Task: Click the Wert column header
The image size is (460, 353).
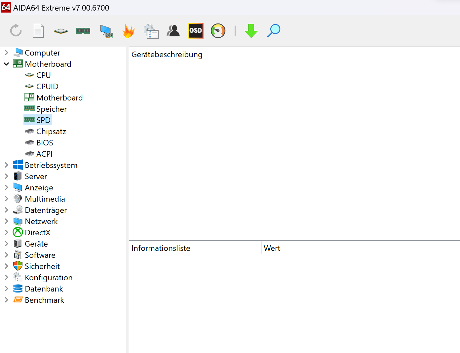Action: (272, 248)
